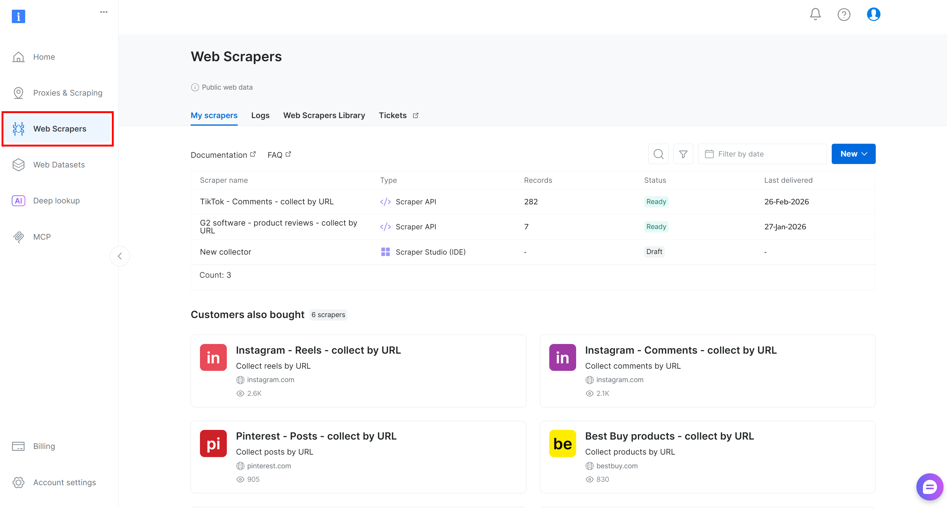947x508 pixels.
Task: Click the search magnifier icon
Action: click(x=658, y=154)
